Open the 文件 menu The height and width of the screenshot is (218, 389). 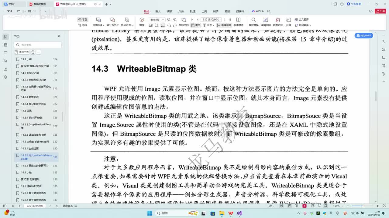[8, 11]
